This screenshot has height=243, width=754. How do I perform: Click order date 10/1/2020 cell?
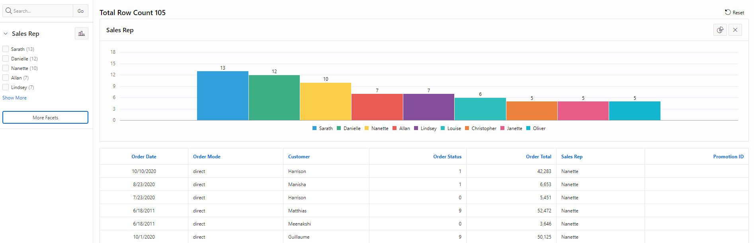coord(144,237)
